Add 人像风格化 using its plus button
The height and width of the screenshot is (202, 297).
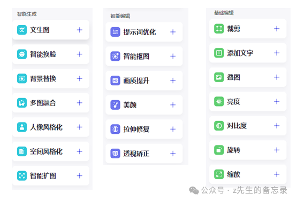coord(80,127)
